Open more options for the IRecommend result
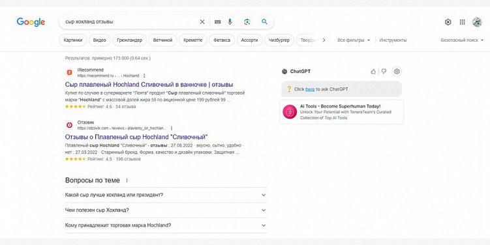Viewport: 490px width, 245px height. (x=144, y=76)
